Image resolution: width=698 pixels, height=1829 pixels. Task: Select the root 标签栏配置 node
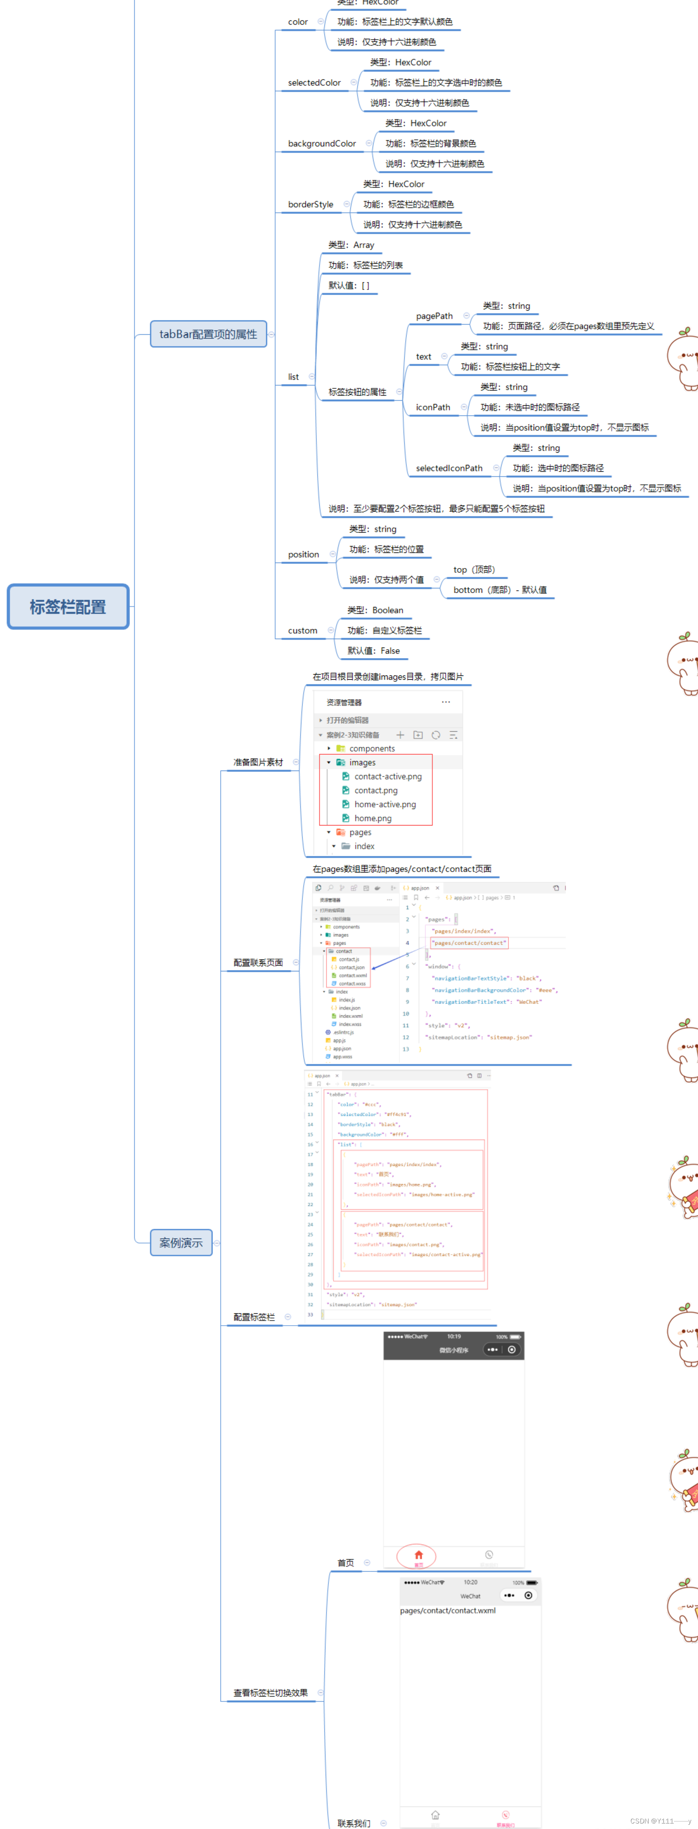(x=68, y=606)
